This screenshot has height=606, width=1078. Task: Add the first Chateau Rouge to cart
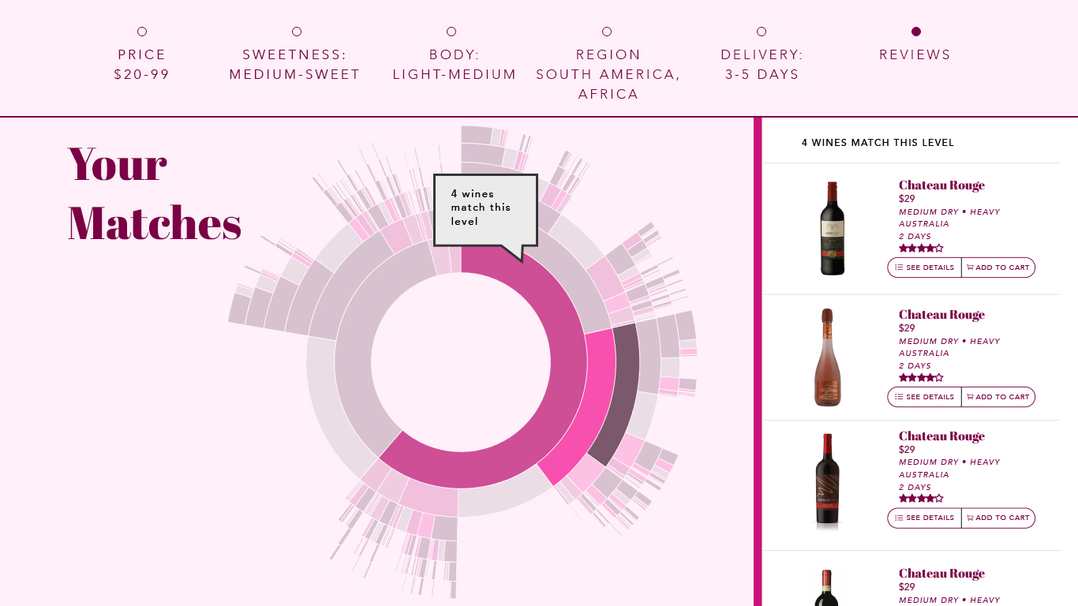click(998, 267)
